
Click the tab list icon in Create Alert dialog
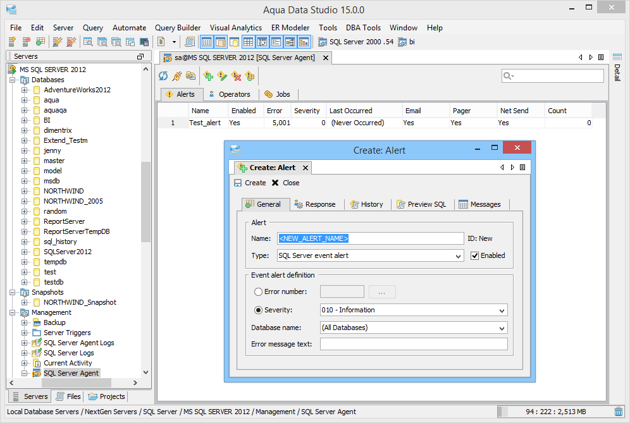(x=522, y=167)
